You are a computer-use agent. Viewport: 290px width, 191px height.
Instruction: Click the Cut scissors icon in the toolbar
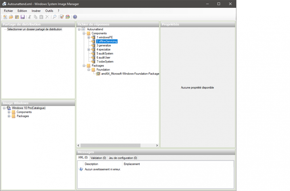(x=29, y=17)
